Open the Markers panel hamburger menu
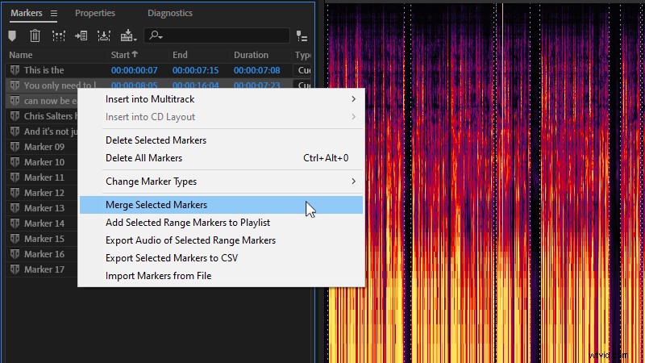 [54, 13]
